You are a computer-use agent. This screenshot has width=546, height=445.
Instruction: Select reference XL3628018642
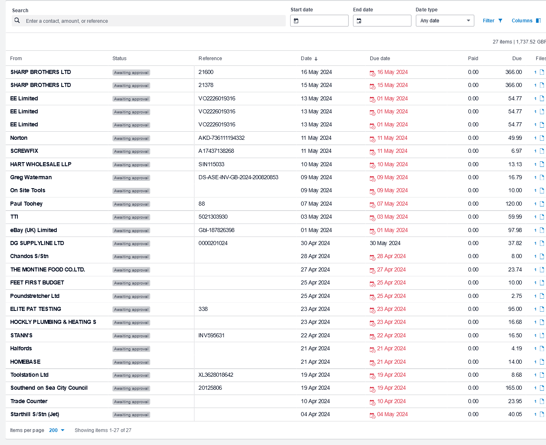pyautogui.click(x=216, y=375)
